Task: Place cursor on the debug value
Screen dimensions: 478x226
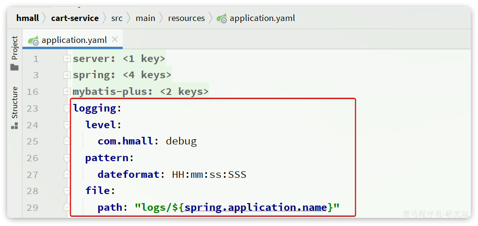Action: [x=181, y=142]
